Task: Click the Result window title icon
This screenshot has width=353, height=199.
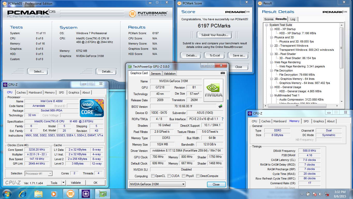Action: coord(260,3)
